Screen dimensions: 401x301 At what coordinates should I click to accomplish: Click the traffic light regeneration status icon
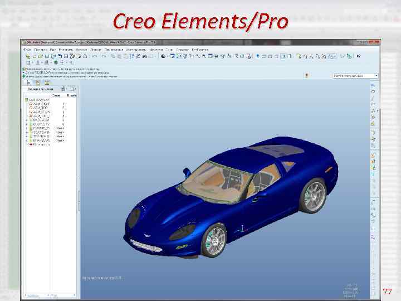click(307, 75)
